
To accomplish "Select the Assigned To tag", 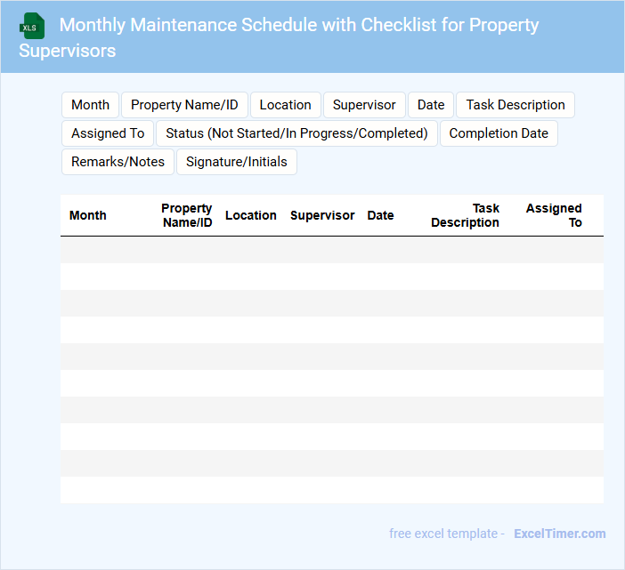I will (108, 133).
